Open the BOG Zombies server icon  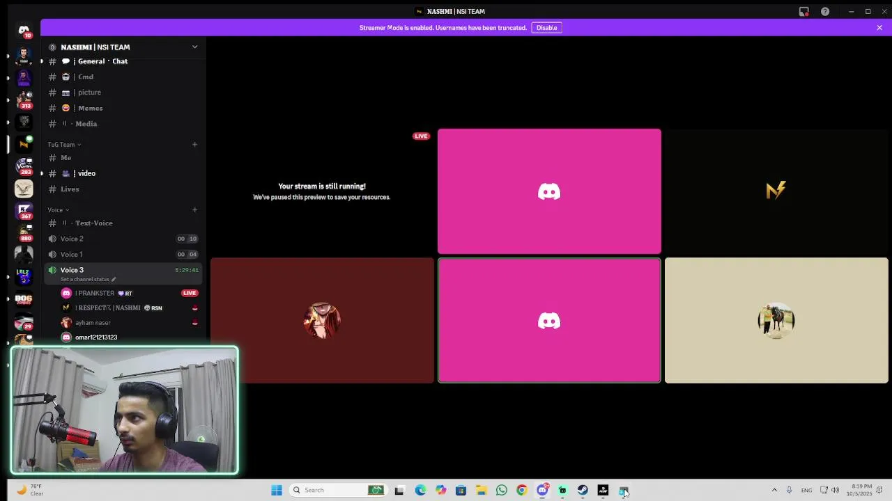(24, 300)
